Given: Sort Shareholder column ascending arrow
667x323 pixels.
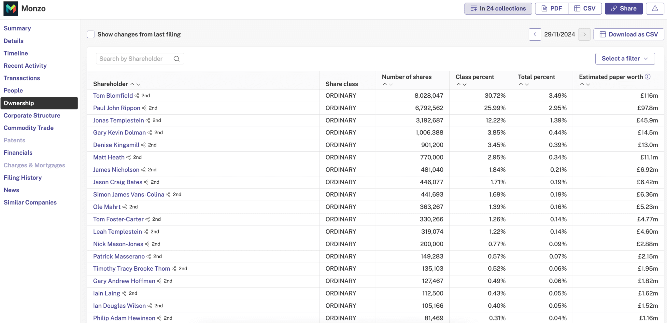Looking at the screenshot, I should tap(132, 84).
